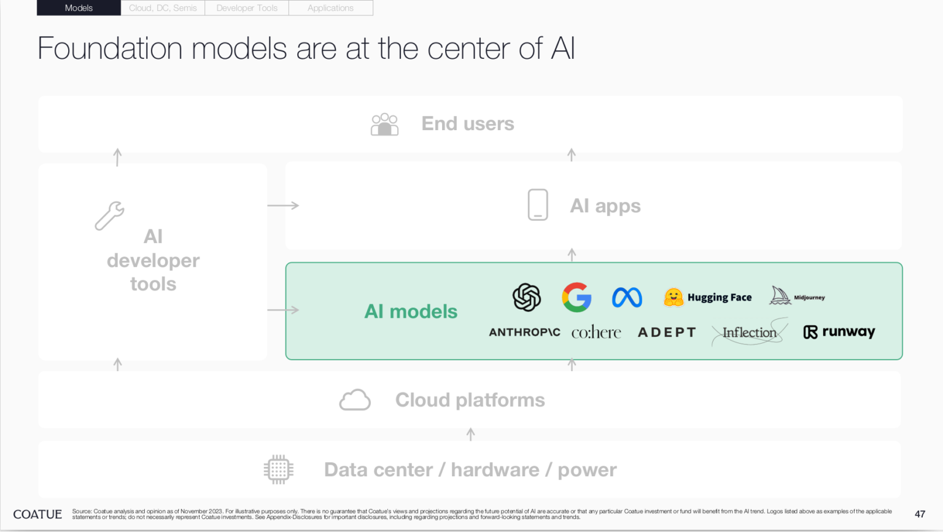Click the Anthropic wordmark
This screenshot has height=532, width=943.
point(524,332)
